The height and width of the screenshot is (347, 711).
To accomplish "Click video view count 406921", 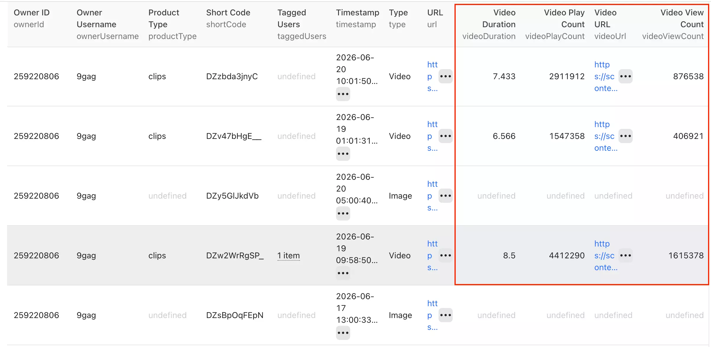I will pos(688,136).
